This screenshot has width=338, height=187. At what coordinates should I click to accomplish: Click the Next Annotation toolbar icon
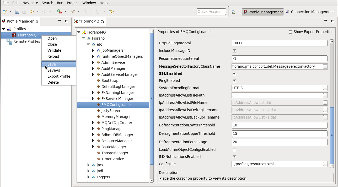coord(85,12)
